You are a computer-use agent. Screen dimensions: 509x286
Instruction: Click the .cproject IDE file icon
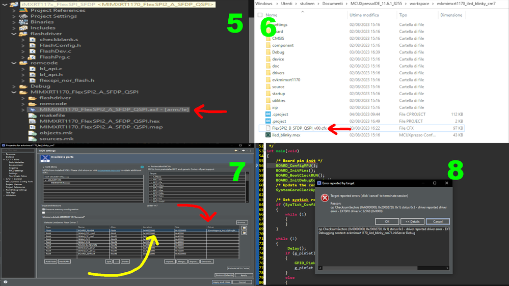268,114
